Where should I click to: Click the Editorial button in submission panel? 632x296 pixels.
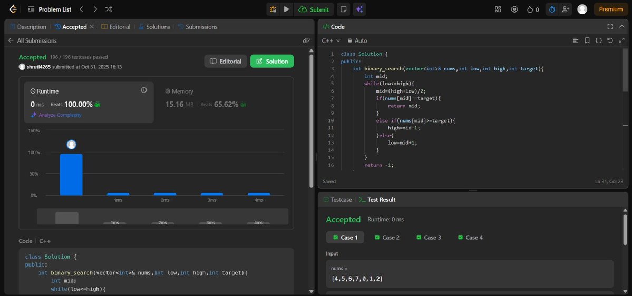225,61
